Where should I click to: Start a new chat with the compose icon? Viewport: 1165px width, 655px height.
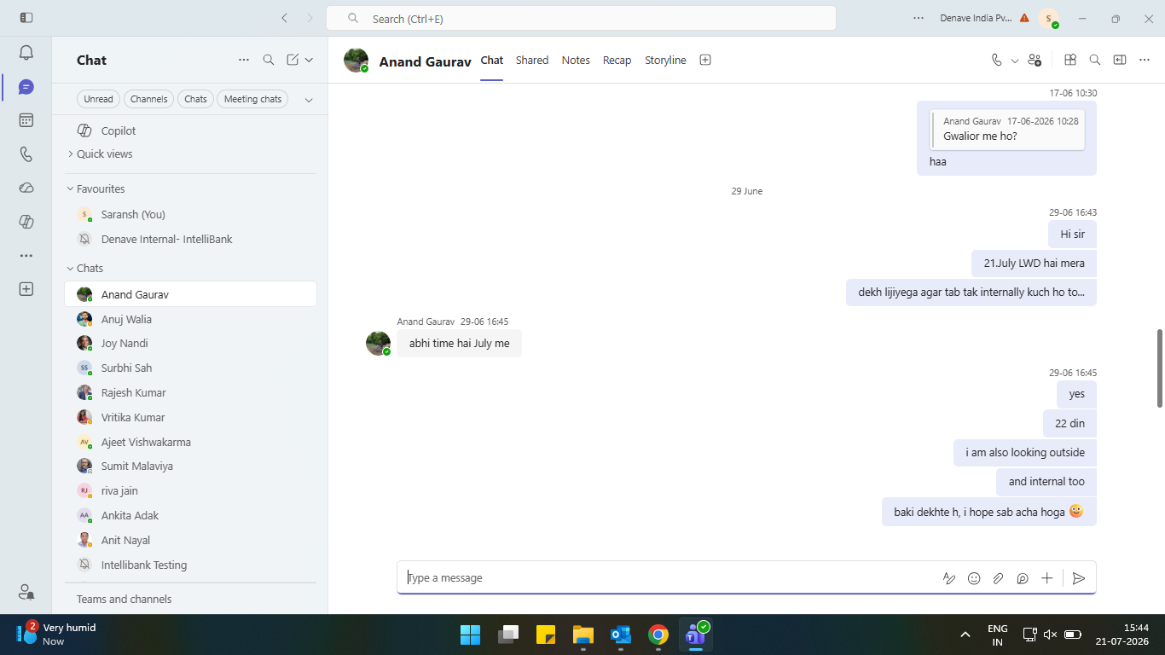coord(293,60)
